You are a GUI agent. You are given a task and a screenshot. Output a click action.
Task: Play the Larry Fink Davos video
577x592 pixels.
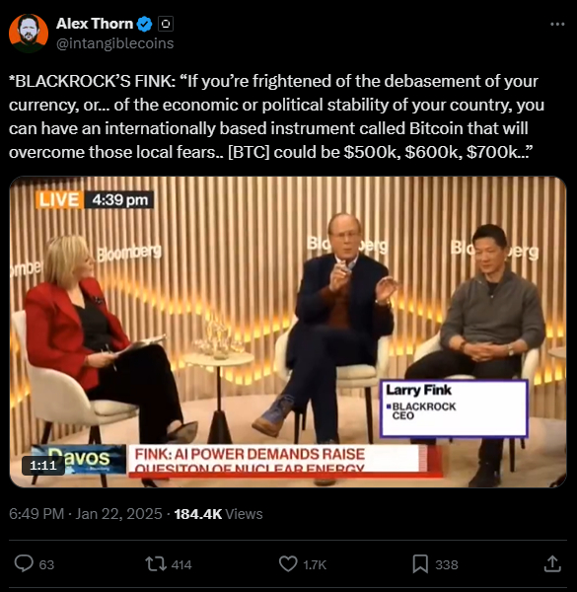pyautogui.click(x=288, y=332)
